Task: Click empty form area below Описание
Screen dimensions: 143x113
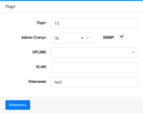Action: 71,92
